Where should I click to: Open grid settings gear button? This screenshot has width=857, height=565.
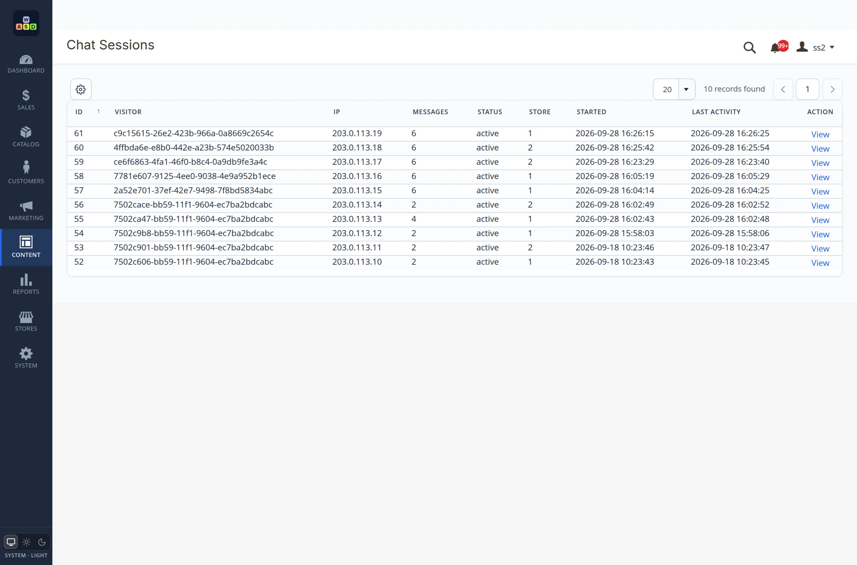(x=81, y=89)
